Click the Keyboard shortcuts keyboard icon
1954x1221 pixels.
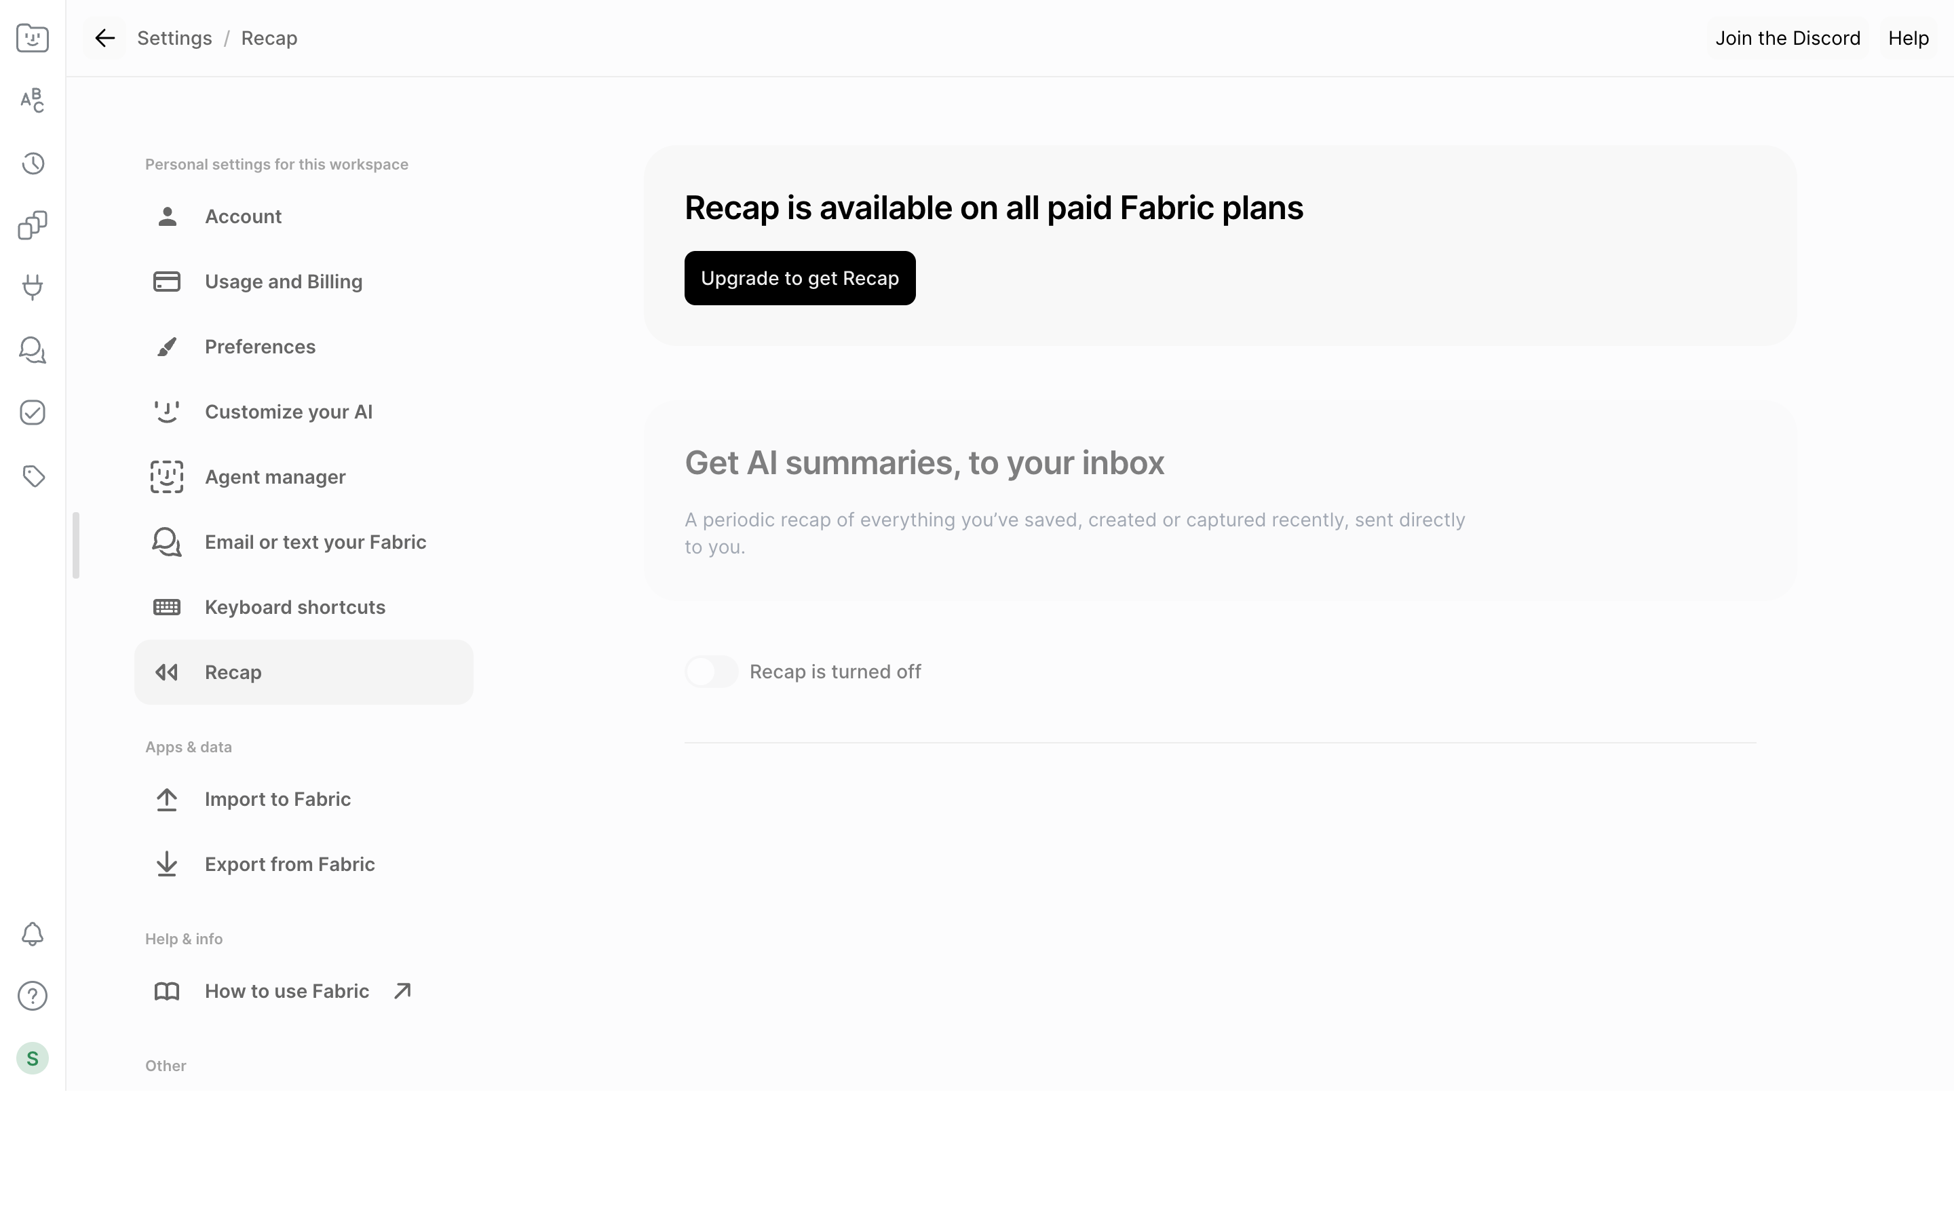click(x=167, y=607)
